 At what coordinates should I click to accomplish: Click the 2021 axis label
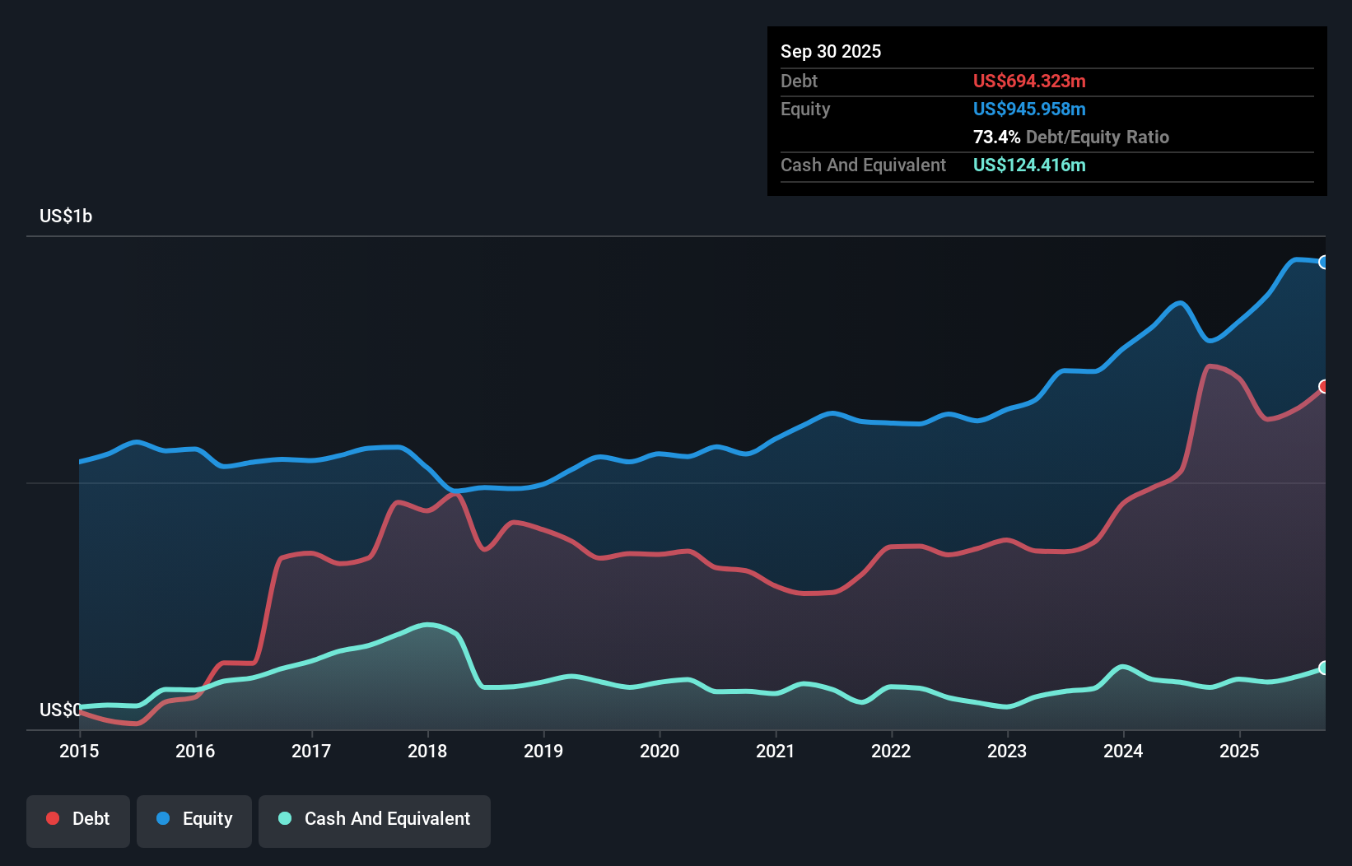[776, 751]
